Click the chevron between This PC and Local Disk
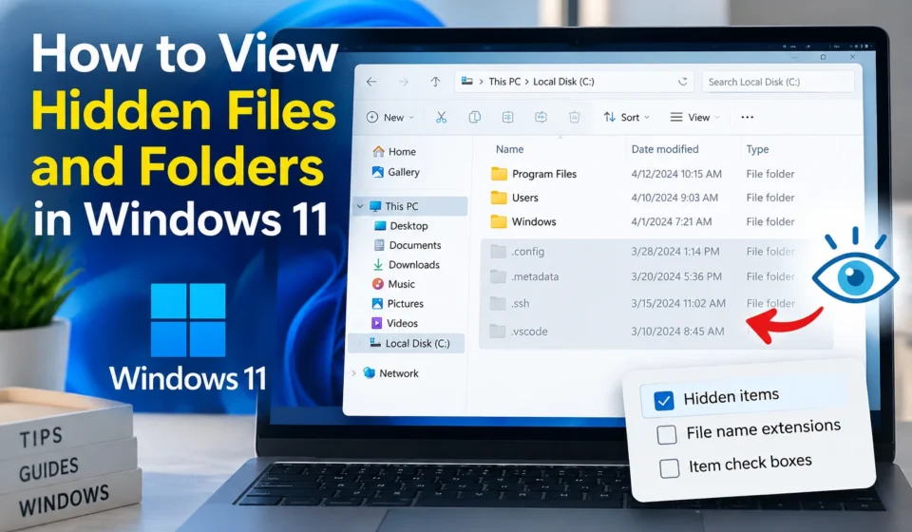The height and width of the screenshot is (532, 912). 527,82
